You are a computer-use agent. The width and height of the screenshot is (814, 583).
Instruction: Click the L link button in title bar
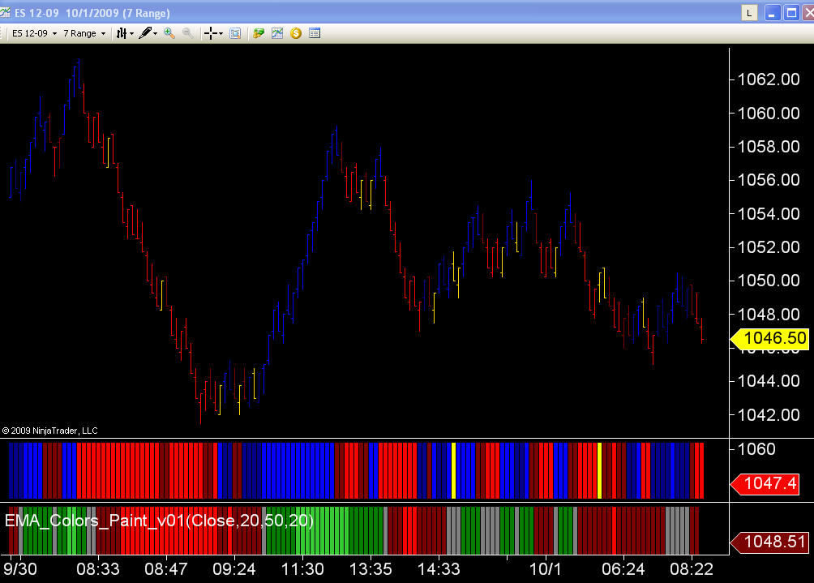(749, 13)
